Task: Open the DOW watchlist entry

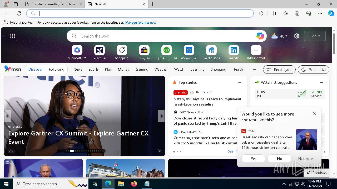Action: coord(290,94)
